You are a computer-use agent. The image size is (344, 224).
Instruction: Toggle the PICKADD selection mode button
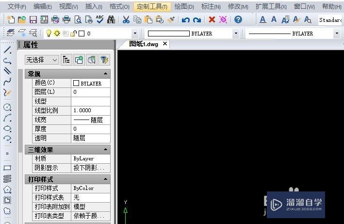[79, 60]
